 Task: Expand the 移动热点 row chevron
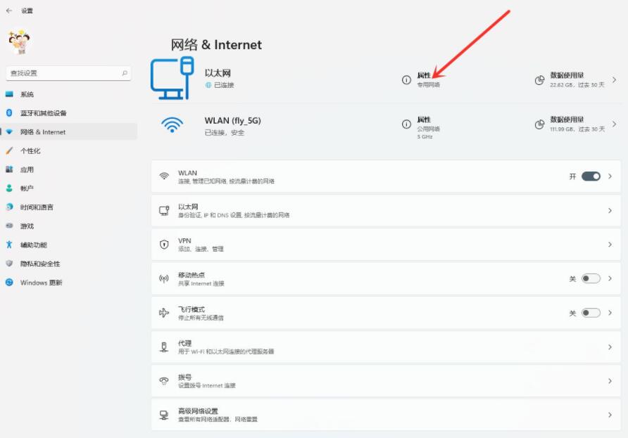click(x=610, y=278)
